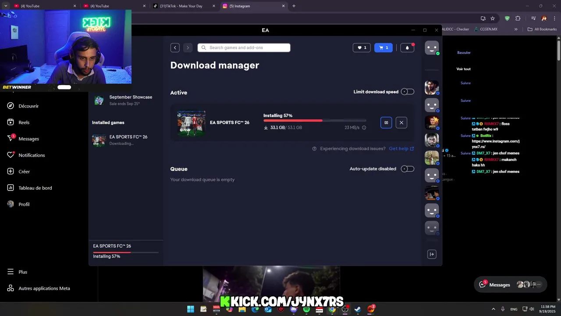The width and height of the screenshot is (561, 316).
Task: Open browser tab search dropdown
Action: (x=6, y=6)
